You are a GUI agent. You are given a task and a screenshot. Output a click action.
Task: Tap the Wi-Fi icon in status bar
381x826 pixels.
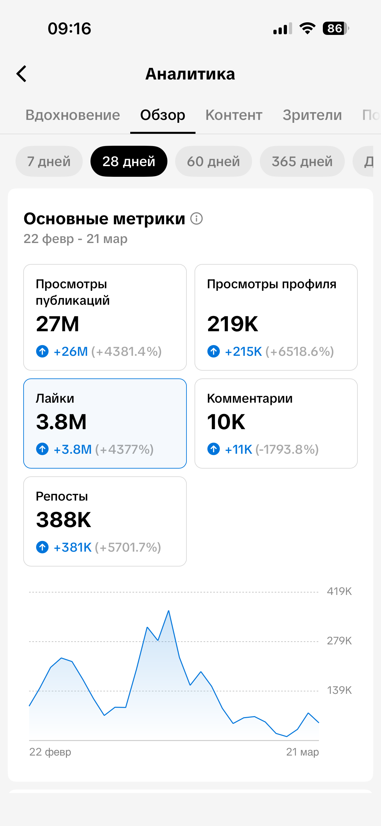[307, 28]
